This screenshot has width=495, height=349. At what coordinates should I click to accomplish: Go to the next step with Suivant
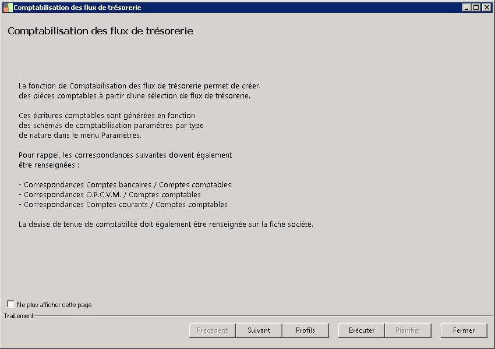coord(259,330)
